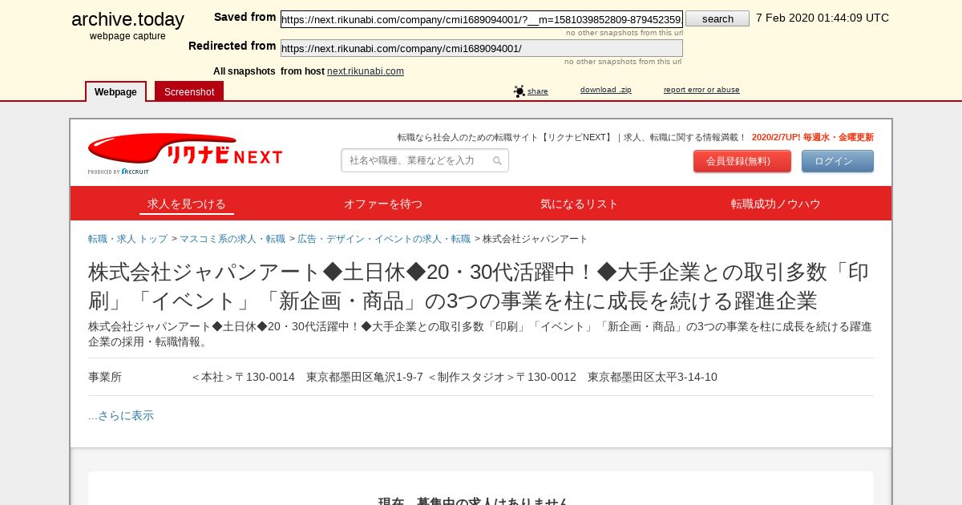Open 広告・デザイン・イベントの求人・転職 breadcrumb

tap(384, 239)
